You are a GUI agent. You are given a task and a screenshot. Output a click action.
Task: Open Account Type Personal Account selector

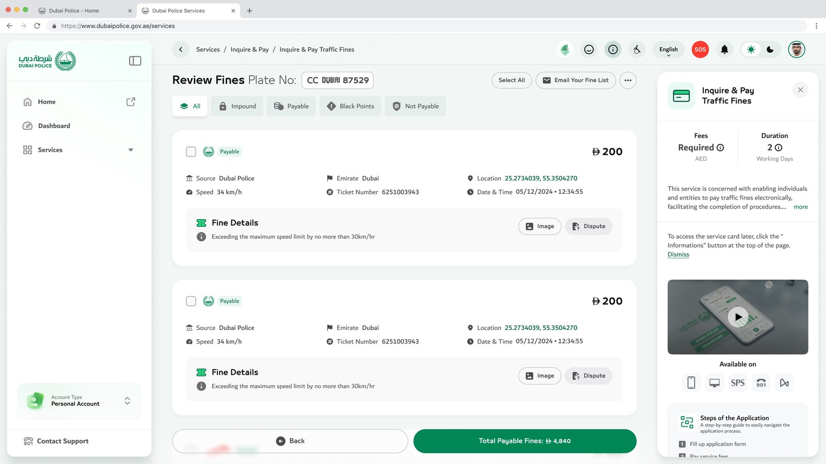pos(79,401)
